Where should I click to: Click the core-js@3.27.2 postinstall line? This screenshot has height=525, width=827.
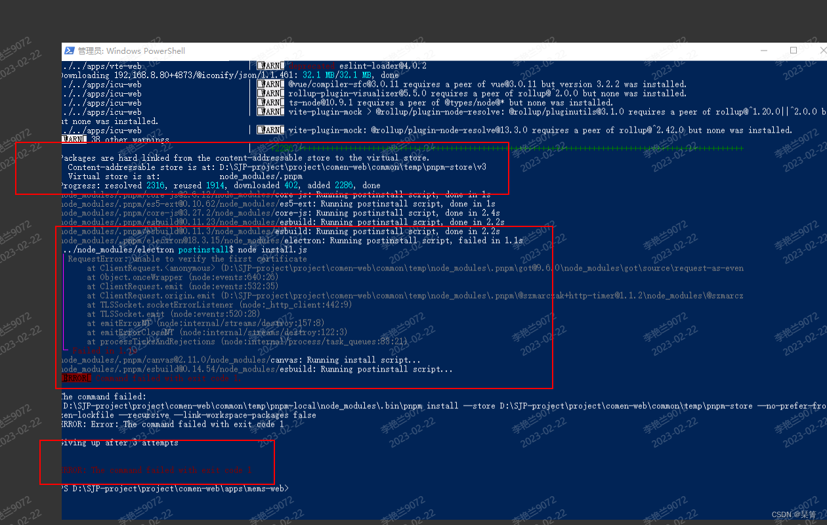coord(280,213)
